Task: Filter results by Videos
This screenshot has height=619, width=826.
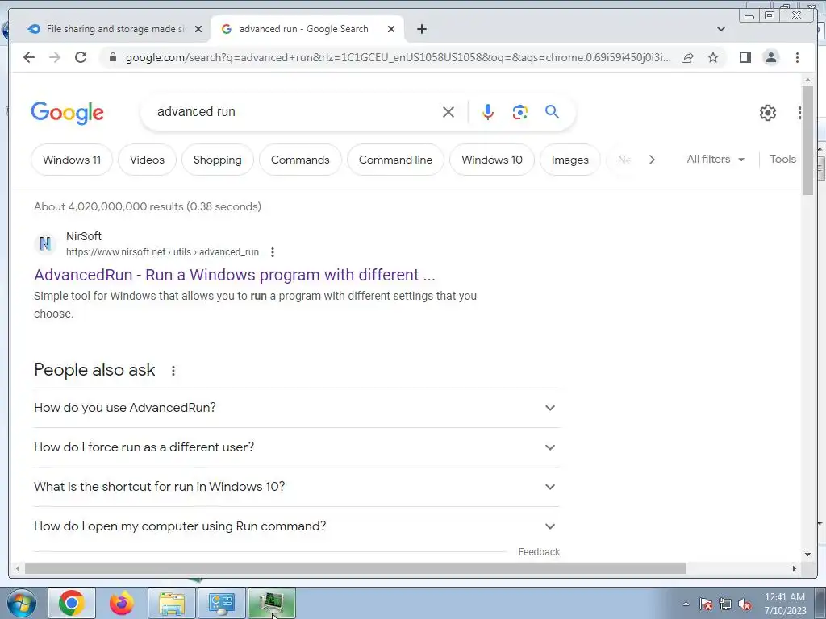Action: [x=147, y=160]
